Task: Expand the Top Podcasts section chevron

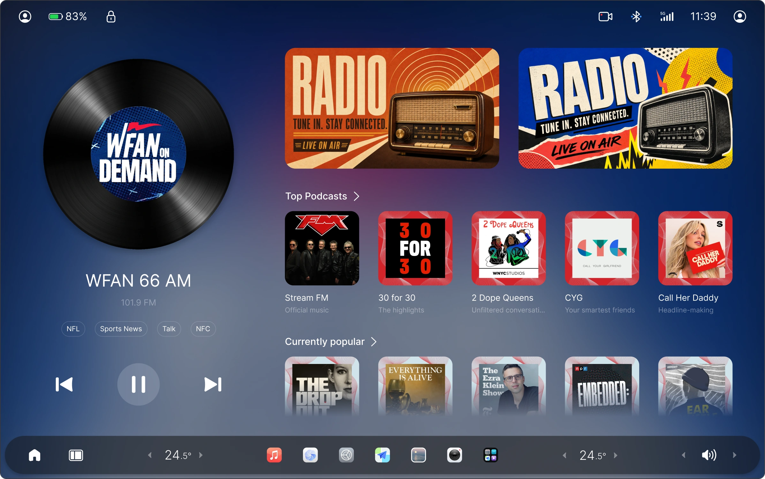Action: [357, 196]
